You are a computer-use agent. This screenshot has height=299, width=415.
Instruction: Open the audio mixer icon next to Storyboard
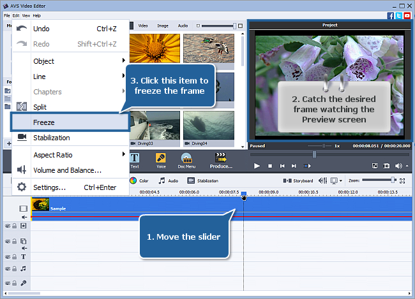(322, 180)
